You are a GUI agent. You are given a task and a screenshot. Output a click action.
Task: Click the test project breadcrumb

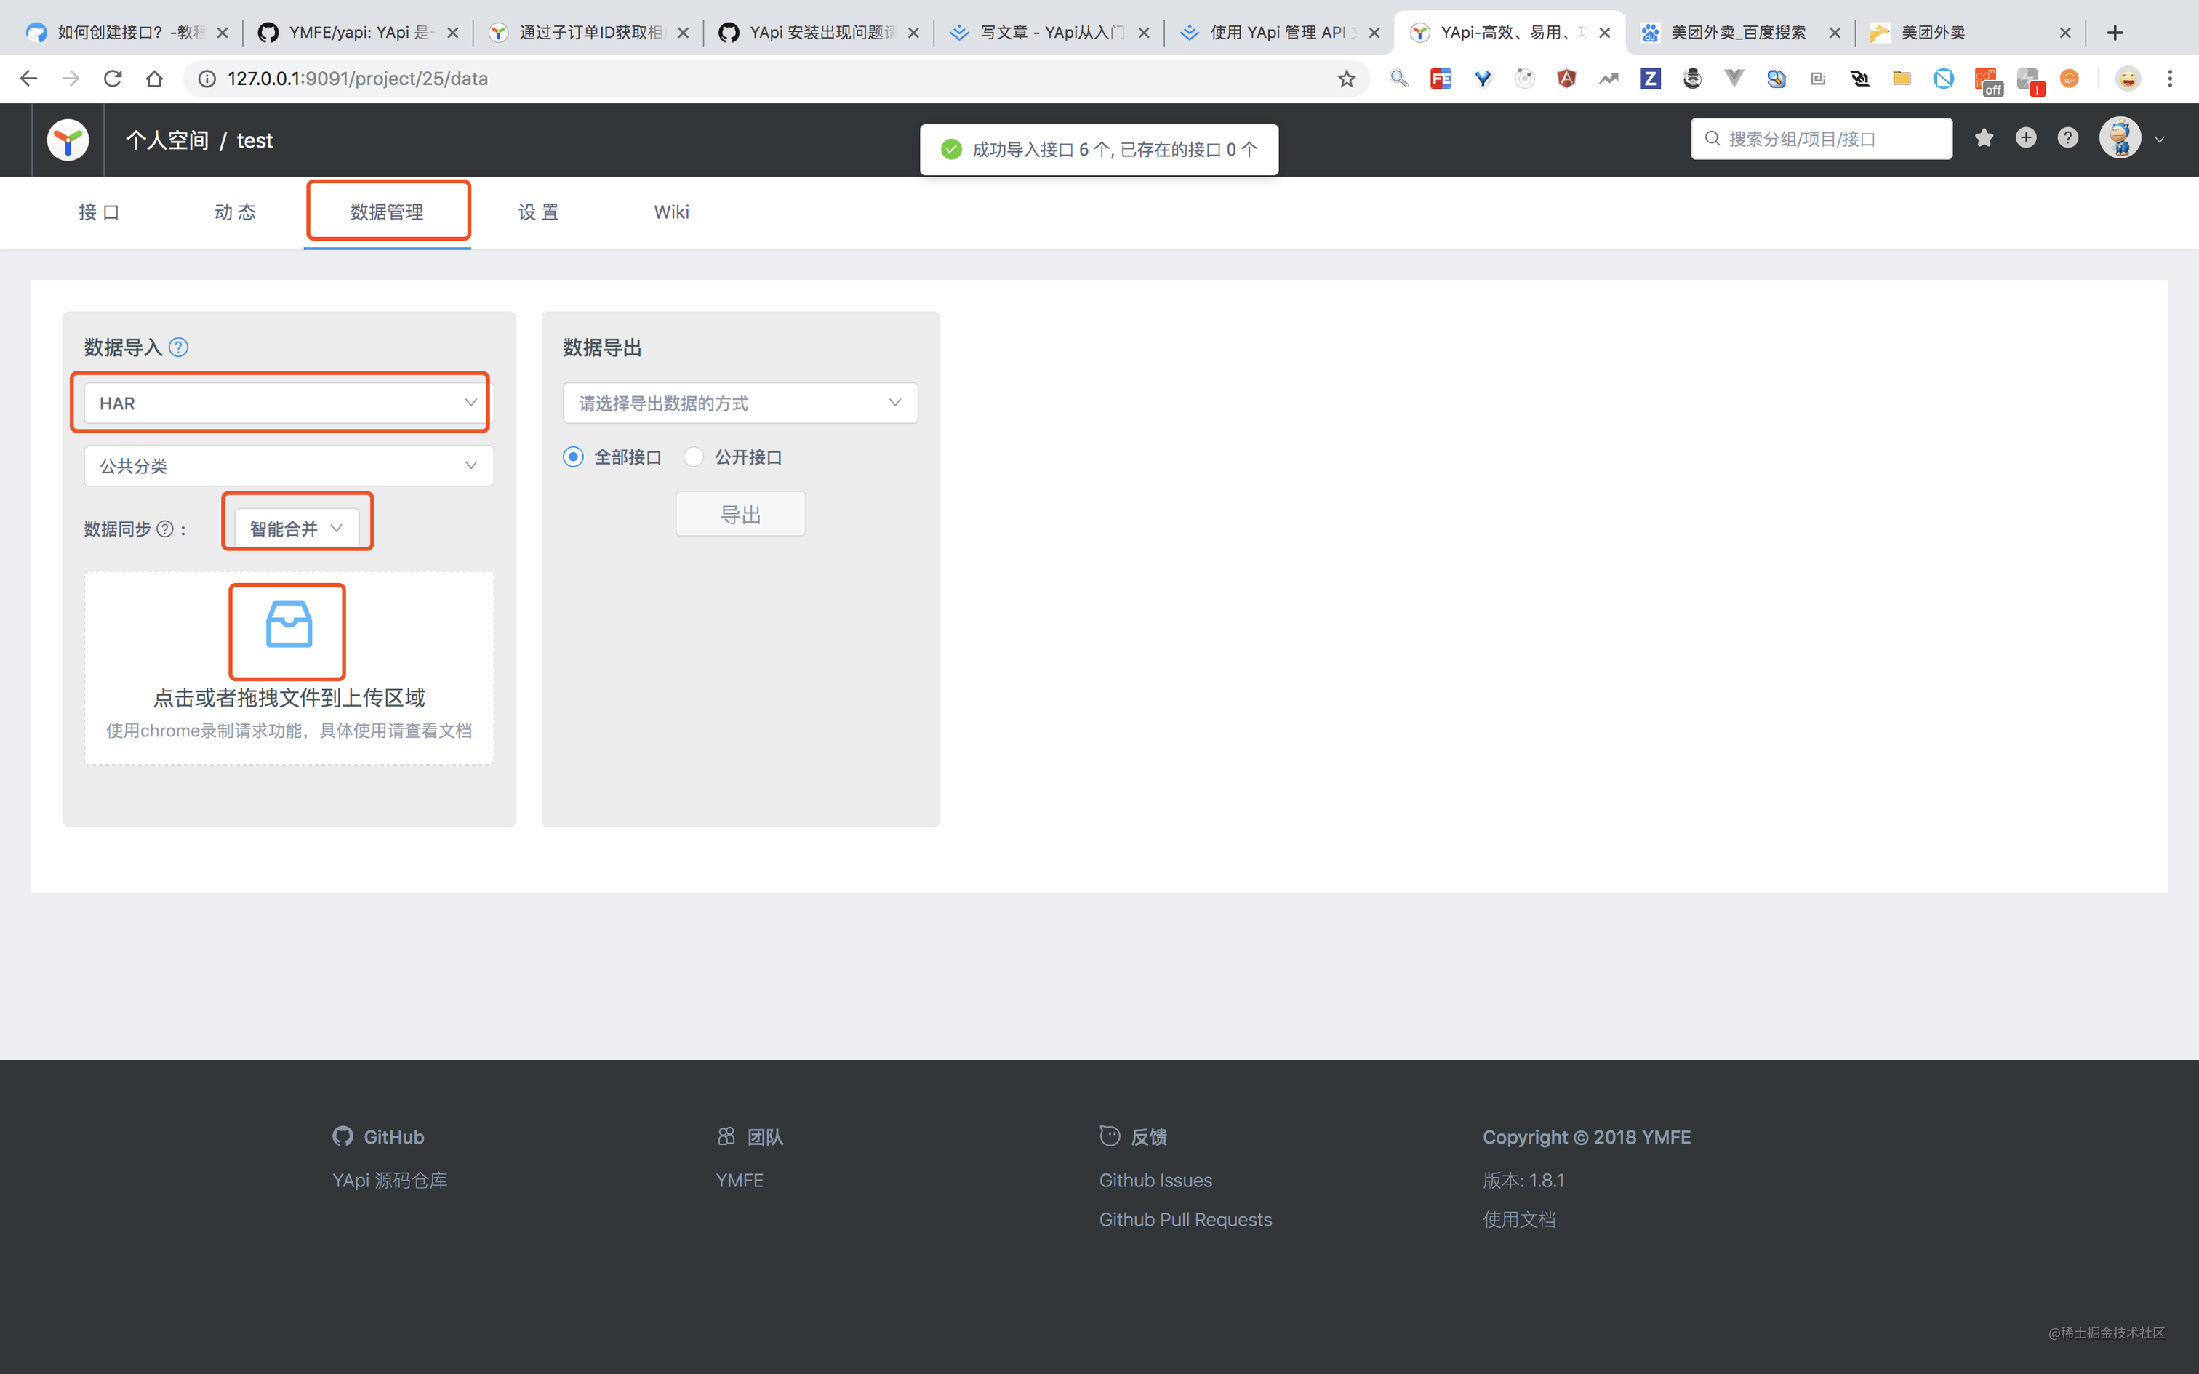coord(255,141)
